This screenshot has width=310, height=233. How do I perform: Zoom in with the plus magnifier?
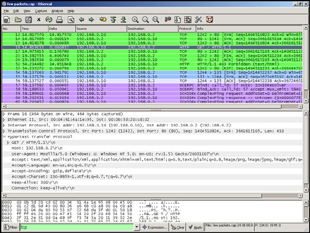click(135, 20)
